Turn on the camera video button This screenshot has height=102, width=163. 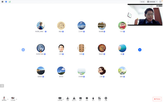13,99
